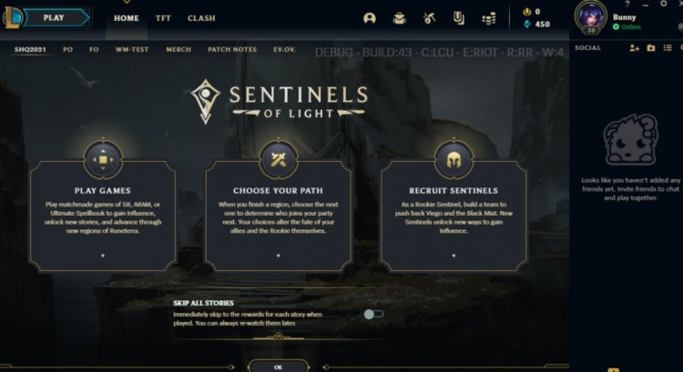Switch to the TFT tab

click(163, 18)
